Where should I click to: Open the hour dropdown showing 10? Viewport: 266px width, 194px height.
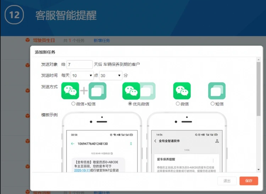coord(82,75)
